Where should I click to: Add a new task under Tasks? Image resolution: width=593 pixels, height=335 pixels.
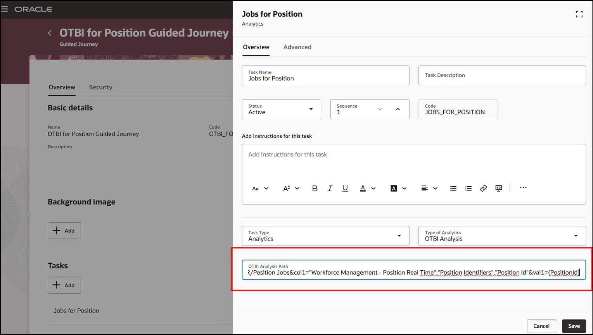pos(64,285)
